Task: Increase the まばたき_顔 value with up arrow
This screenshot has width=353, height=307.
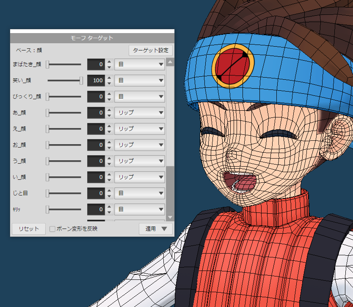Action: pos(109,61)
